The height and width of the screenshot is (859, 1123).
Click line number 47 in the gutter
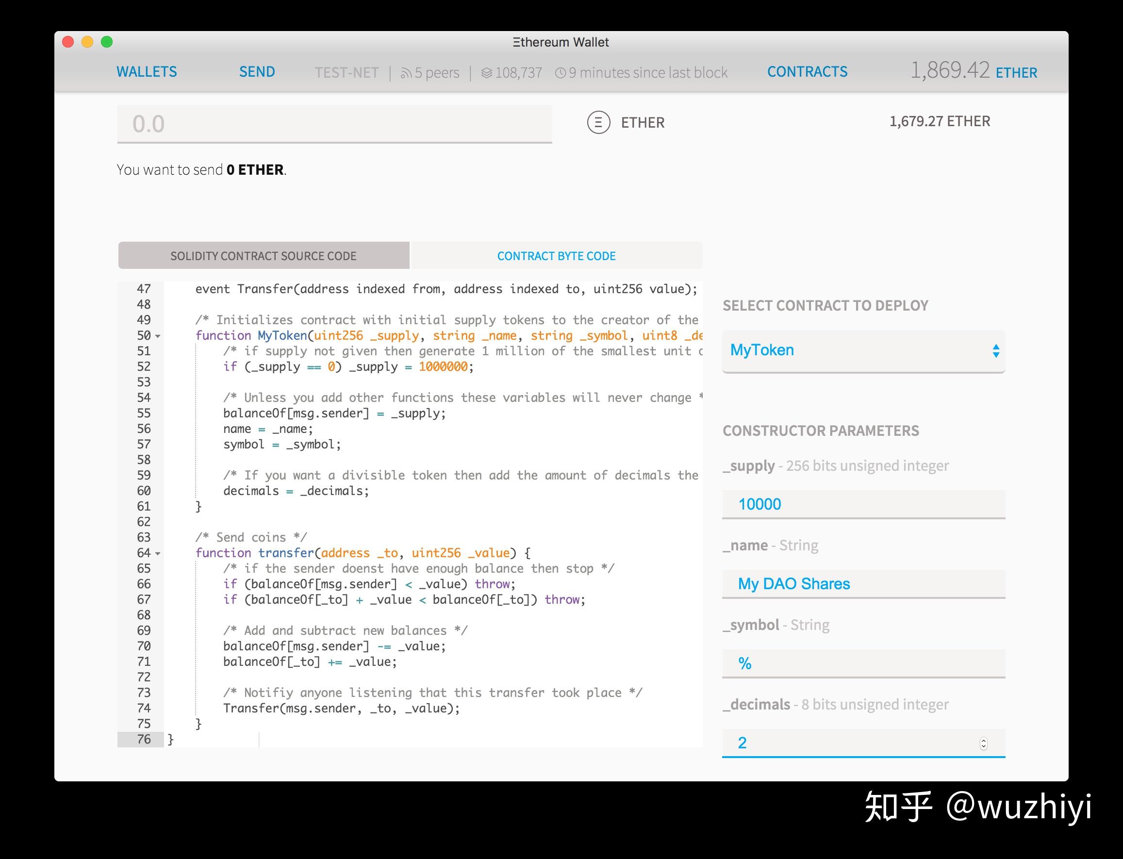coord(144,289)
